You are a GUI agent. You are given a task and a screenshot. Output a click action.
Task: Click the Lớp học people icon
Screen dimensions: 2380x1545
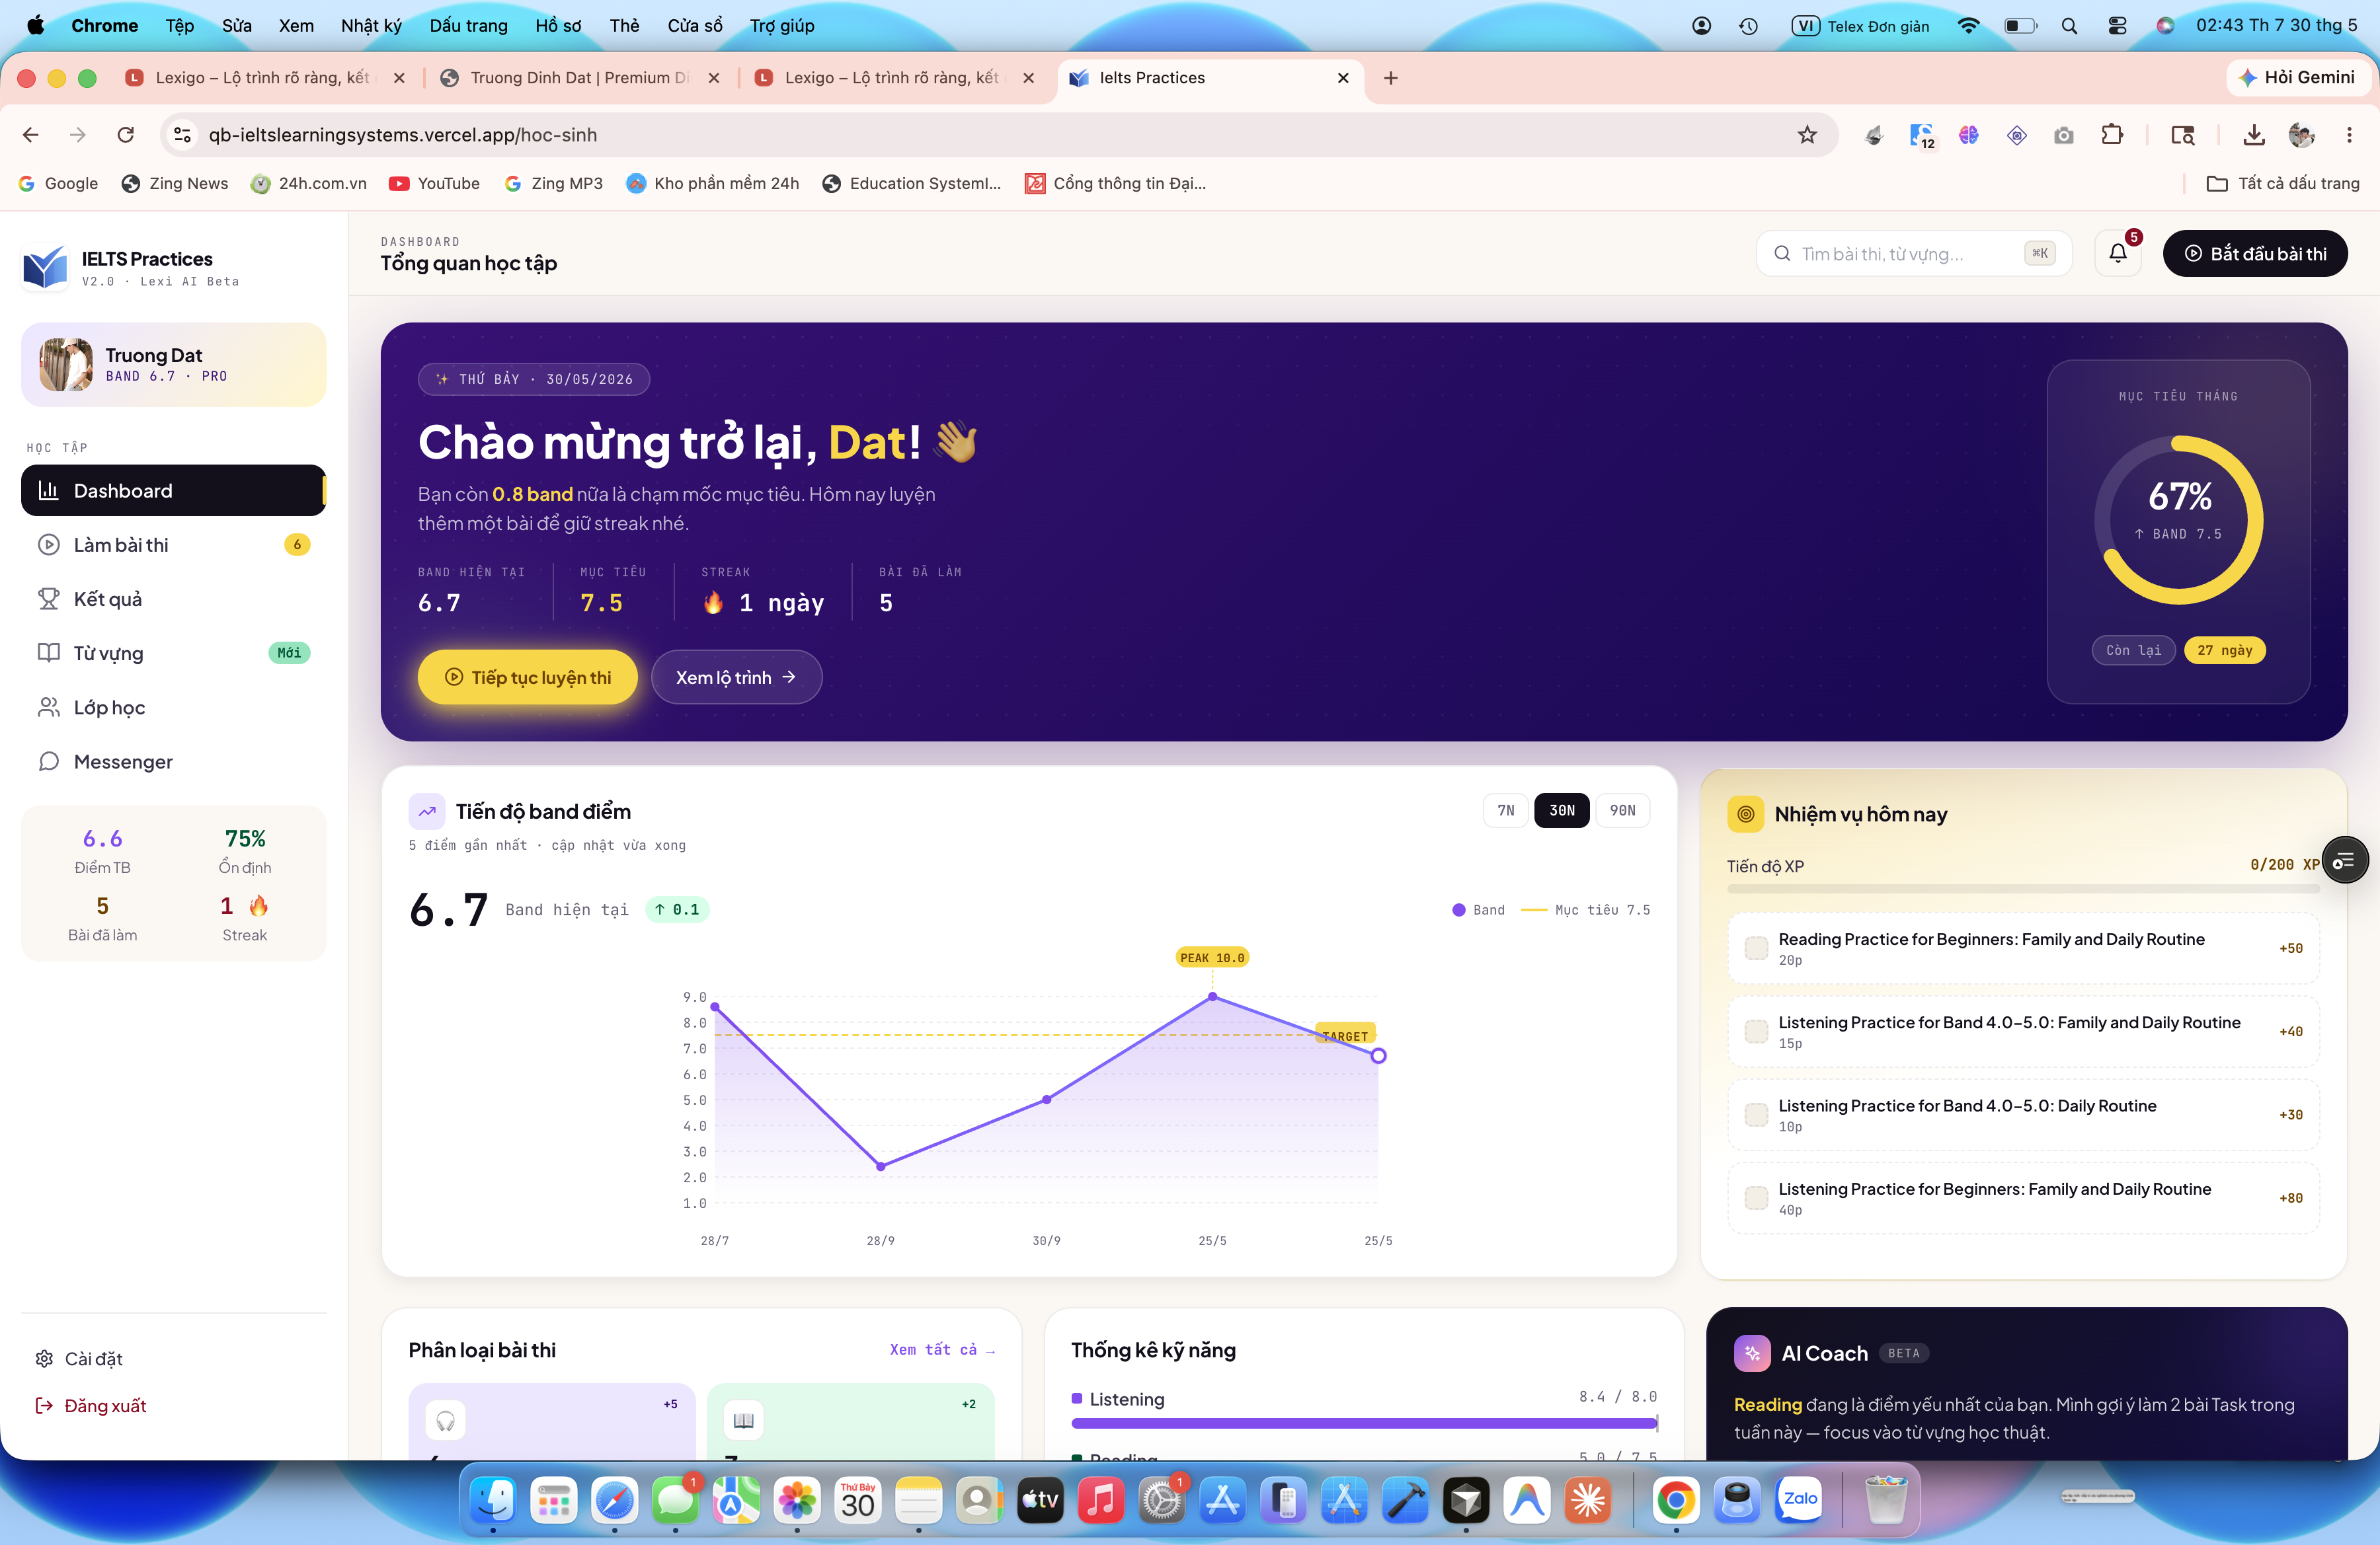(48, 708)
